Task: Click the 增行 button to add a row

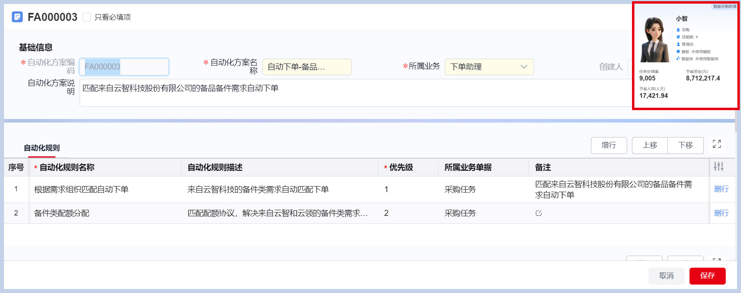Action: tap(608, 145)
